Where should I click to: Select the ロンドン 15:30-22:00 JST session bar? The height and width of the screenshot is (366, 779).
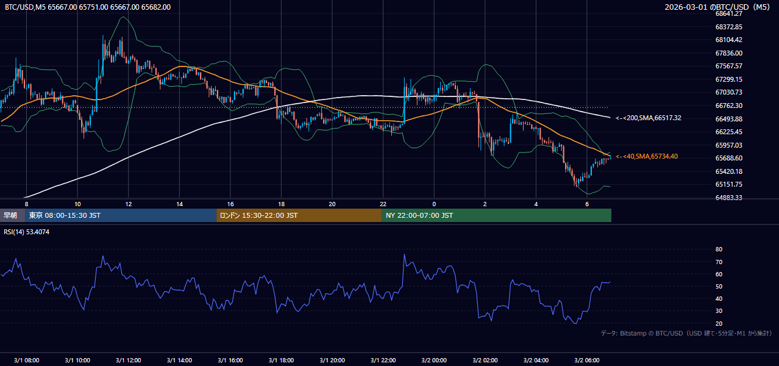pyautogui.click(x=299, y=215)
